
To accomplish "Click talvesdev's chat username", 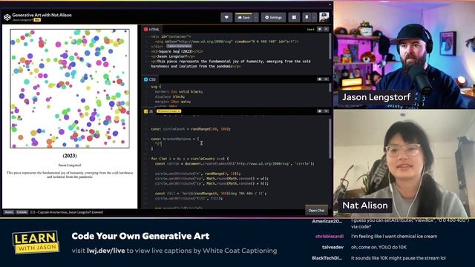I will coord(332,247).
